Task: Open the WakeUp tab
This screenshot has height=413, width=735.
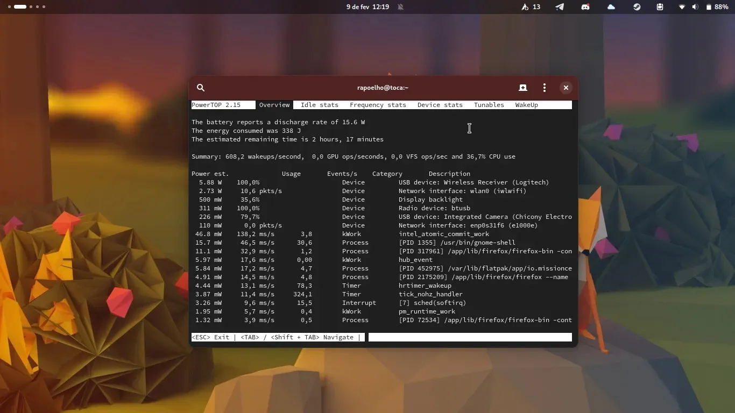Action: point(526,105)
